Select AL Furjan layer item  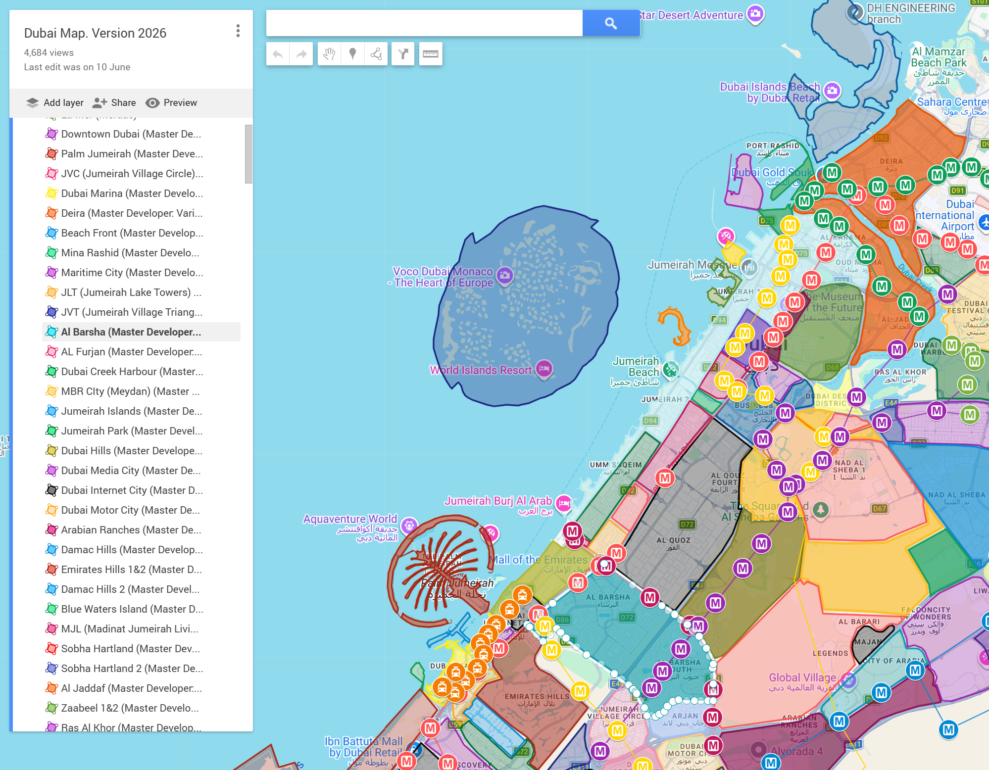pyautogui.click(x=142, y=352)
